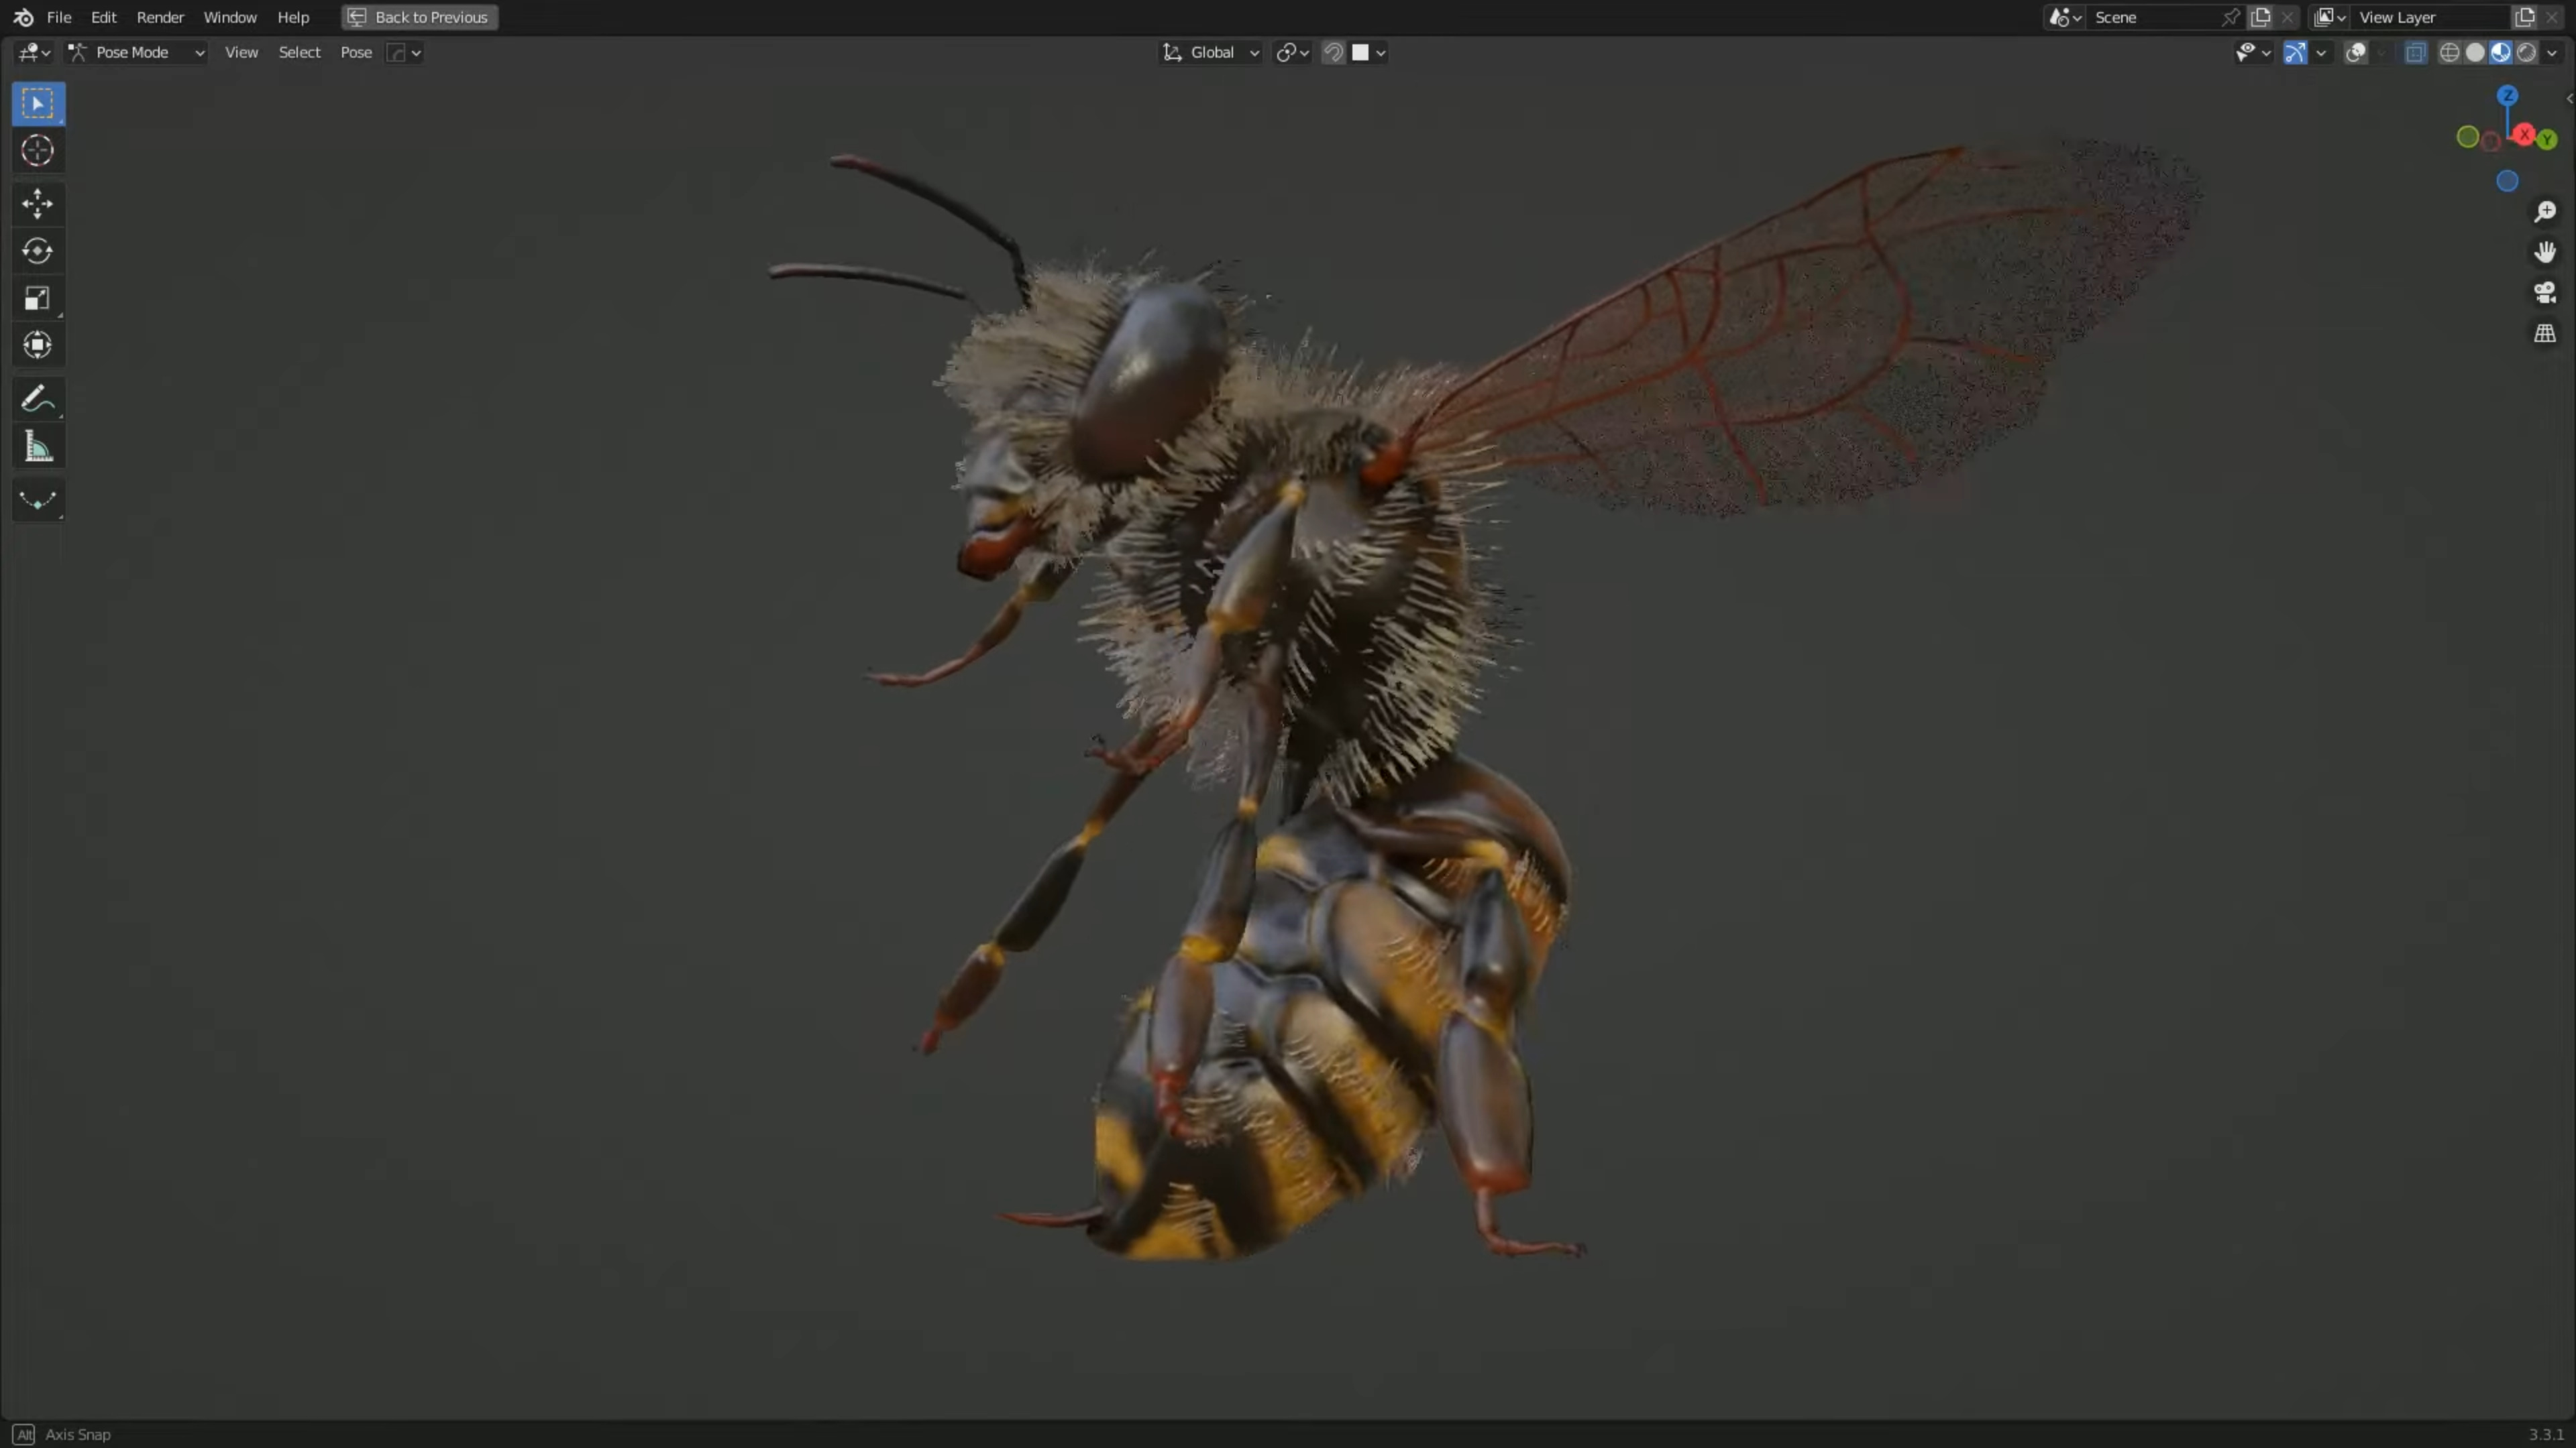Switch to rendered viewport shading
Image resolution: width=2576 pixels, height=1448 pixels.
[x=2526, y=53]
